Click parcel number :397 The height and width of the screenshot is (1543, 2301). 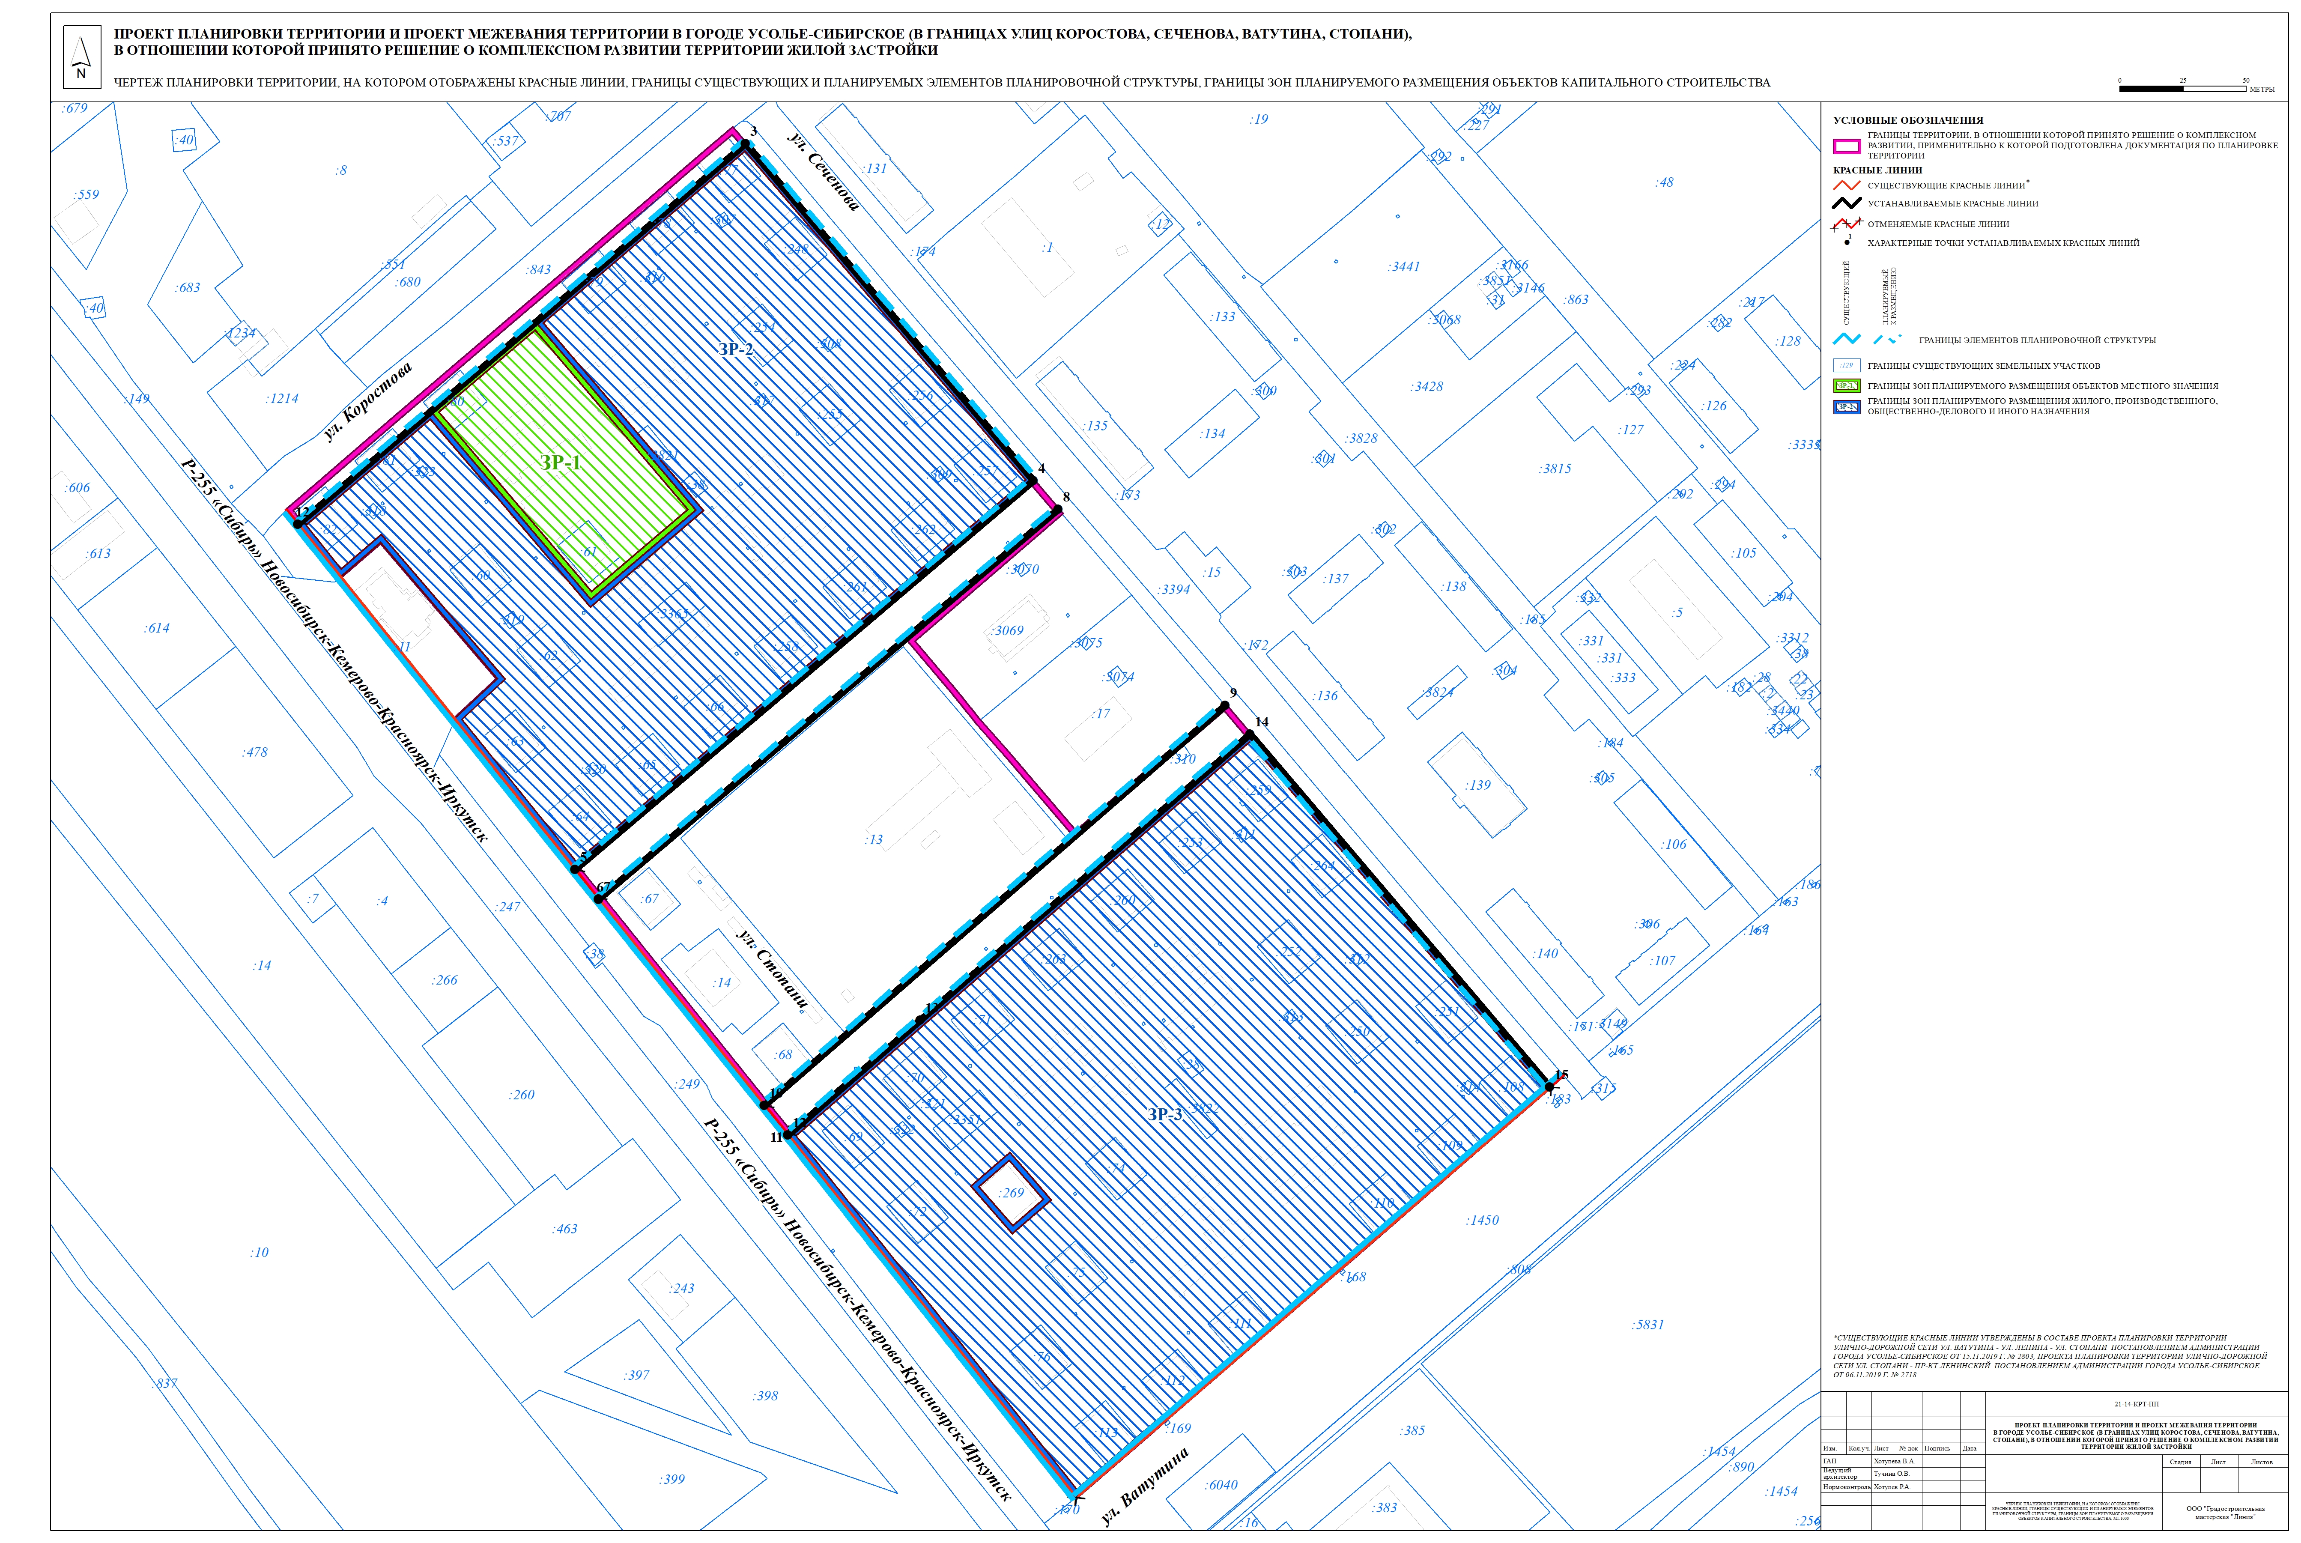pyautogui.click(x=636, y=1376)
